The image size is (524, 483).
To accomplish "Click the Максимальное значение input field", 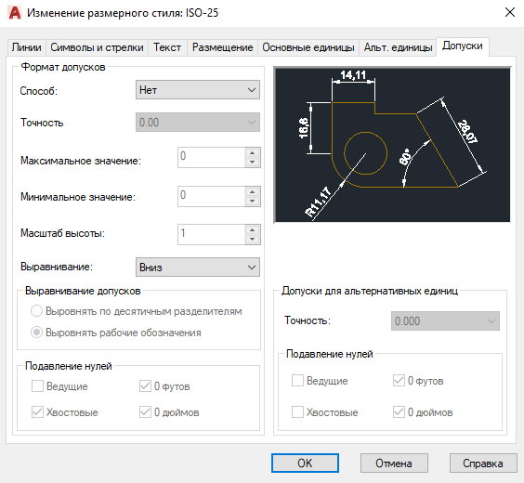I will point(211,157).
